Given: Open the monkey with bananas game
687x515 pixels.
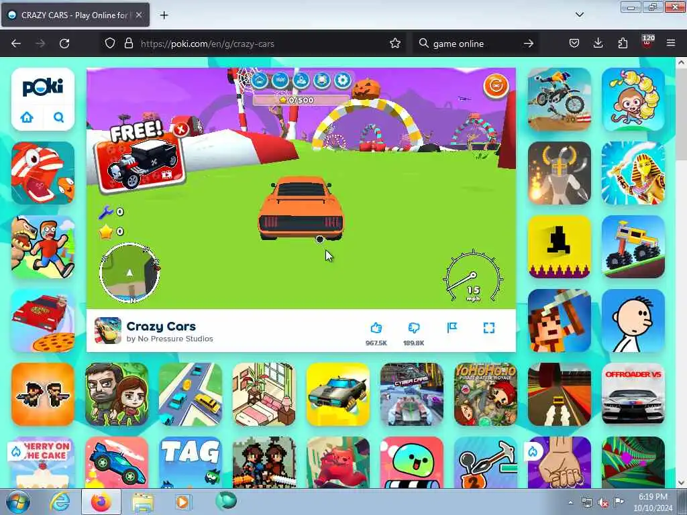Looking at the screenshot, I should 633,99.
